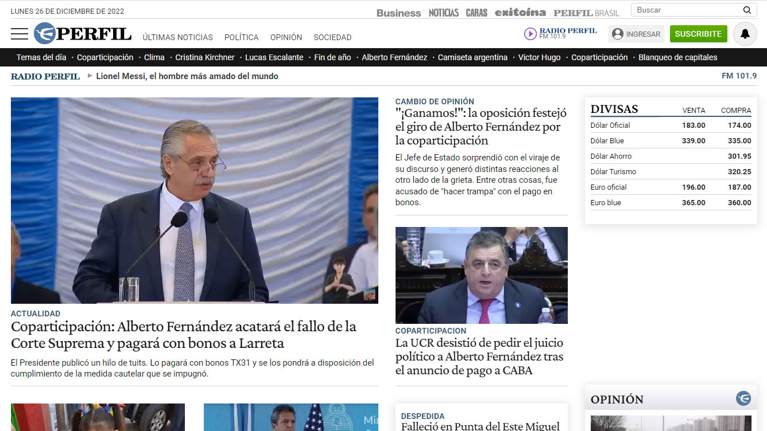The height and width of the screenshot is (431, 767).
Task: Click INGRESAR to log in
Action: (x=636, y=34)
